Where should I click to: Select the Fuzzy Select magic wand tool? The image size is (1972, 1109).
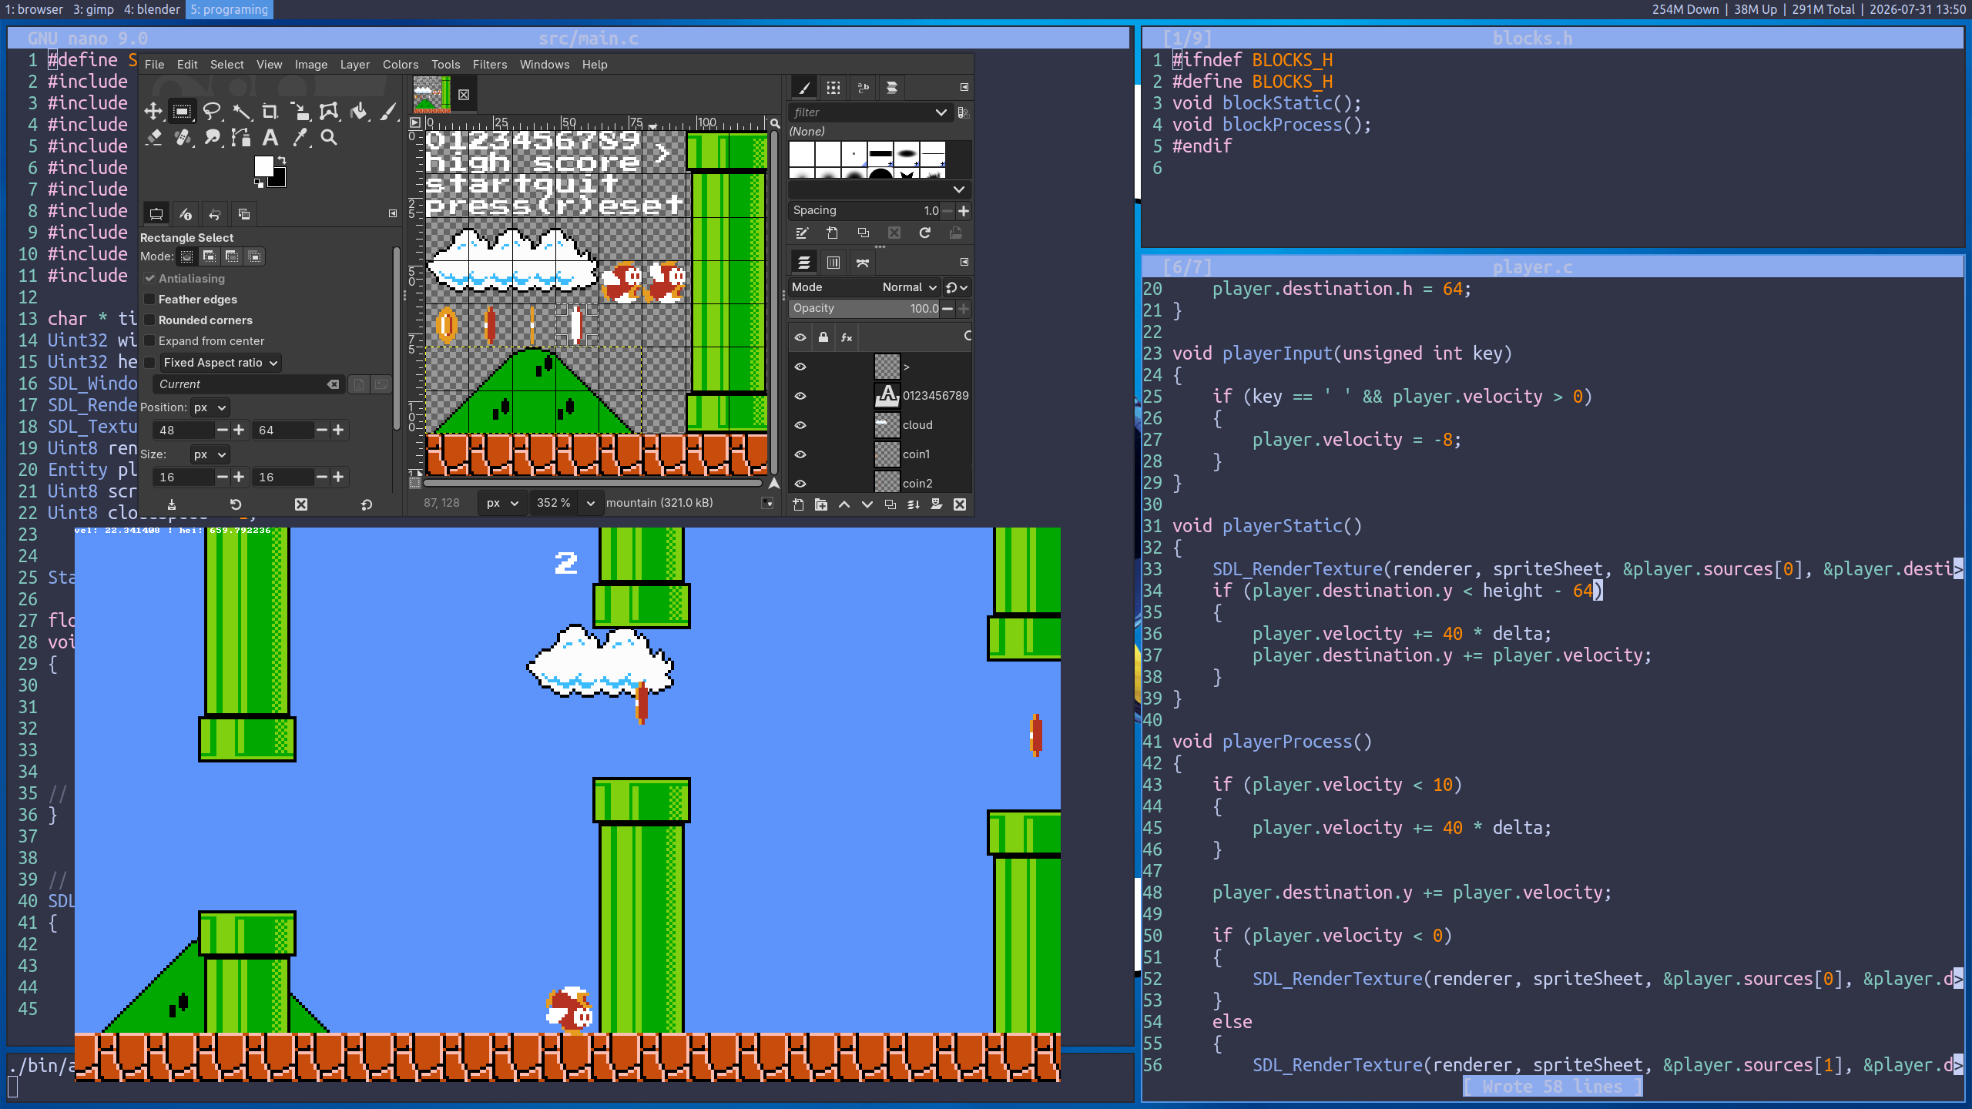pyautogui.click(x=241, y=112)
